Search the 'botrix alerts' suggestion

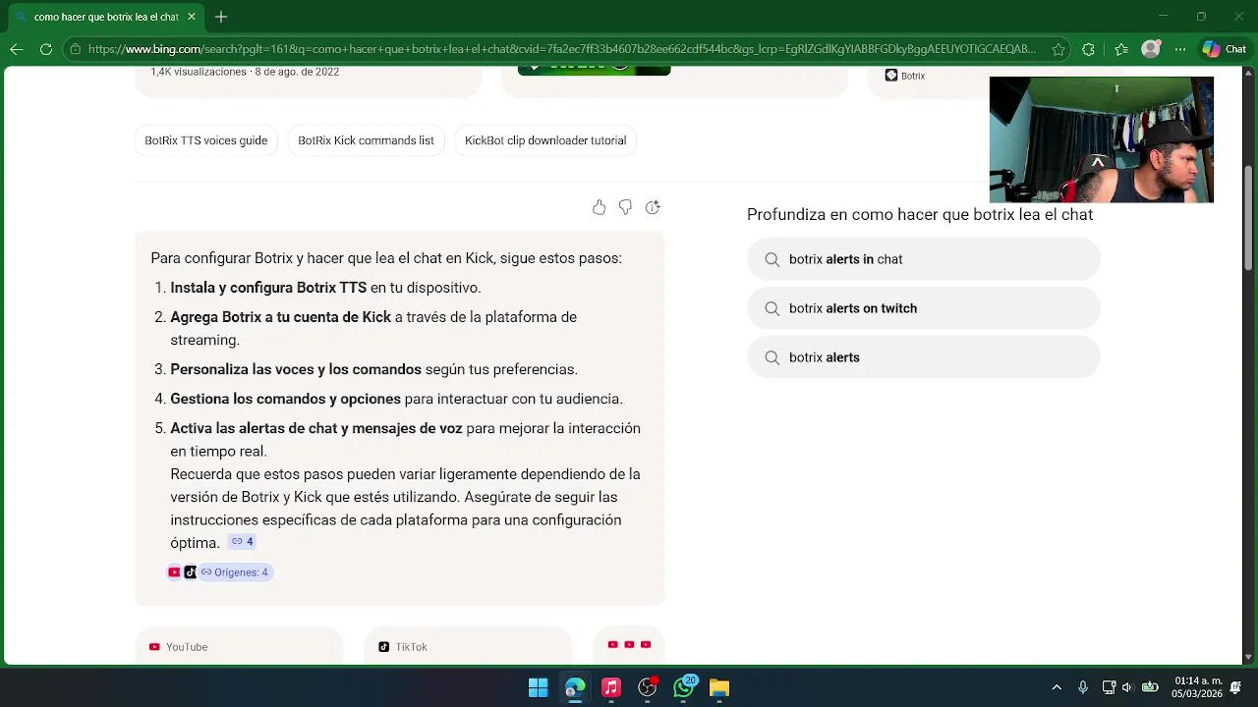[x=924, y=357]
